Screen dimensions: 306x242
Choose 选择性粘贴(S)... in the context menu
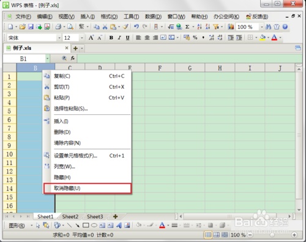click(x=88, y=109)
